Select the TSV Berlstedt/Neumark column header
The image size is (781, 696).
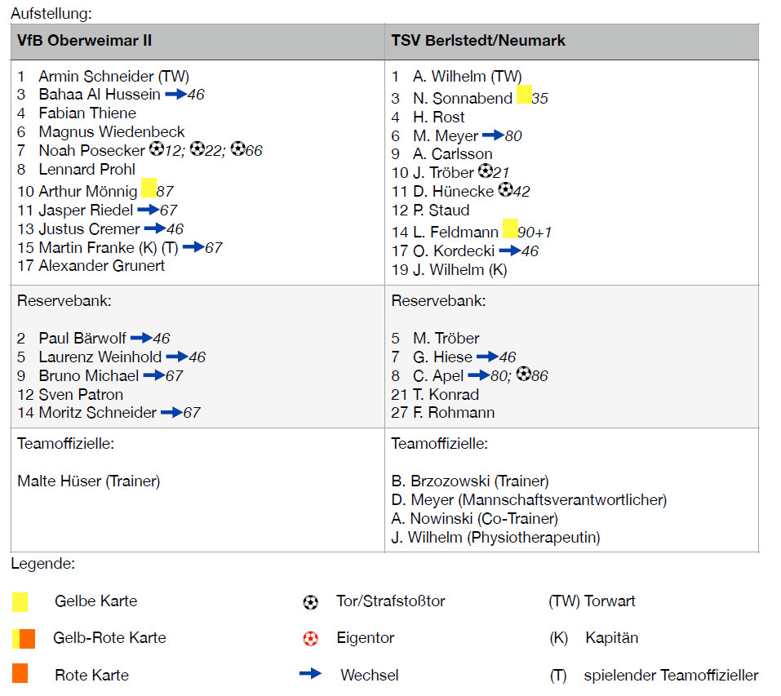point(478,40)
